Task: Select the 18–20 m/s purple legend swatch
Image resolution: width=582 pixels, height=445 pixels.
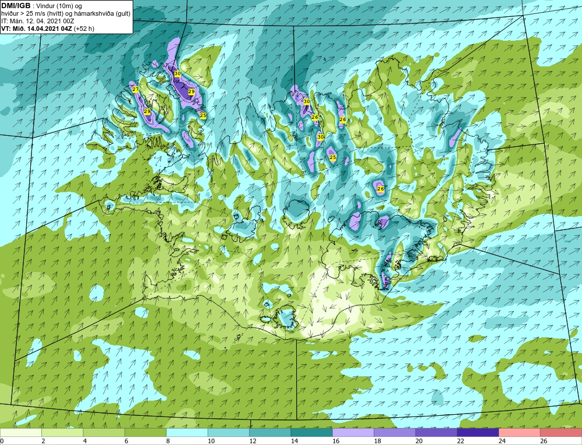Action: point(395,433)
